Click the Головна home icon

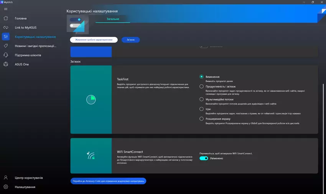point(6,18)
